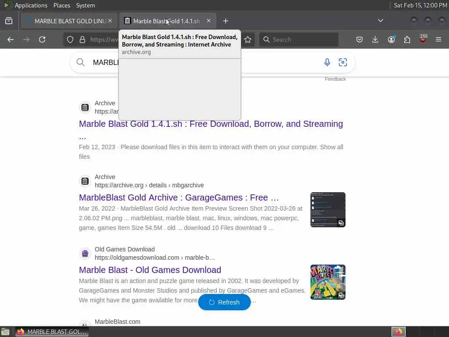Go forward with the forward arrow
Viewport: 449px width, 337px height.
coord(26,39)
